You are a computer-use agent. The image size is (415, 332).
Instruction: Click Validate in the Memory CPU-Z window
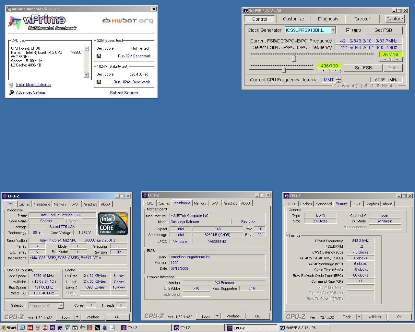pyautogui.click(x=374, y=317)
